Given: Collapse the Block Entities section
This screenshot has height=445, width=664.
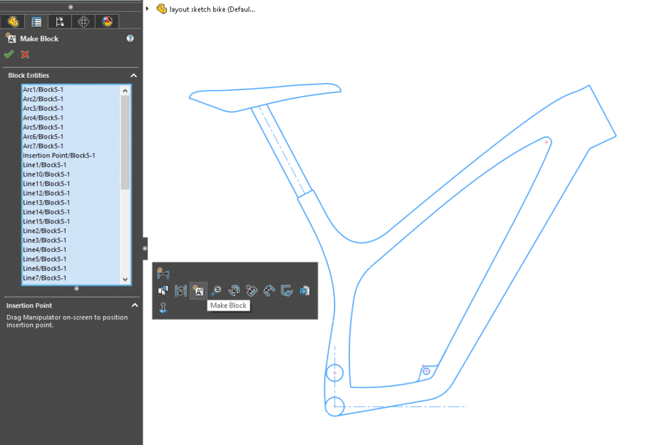Looking at the screenshot, I should 134,75.
